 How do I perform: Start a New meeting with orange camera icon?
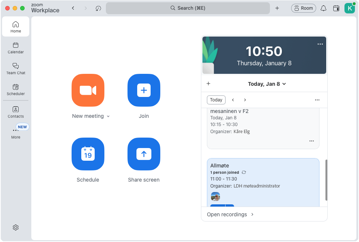tap(88, 90)
